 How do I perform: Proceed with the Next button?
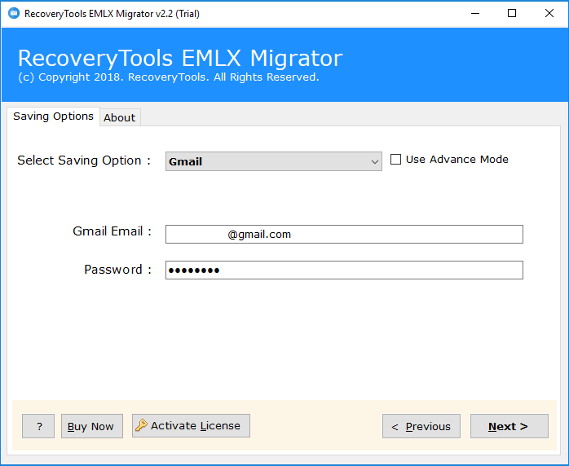pos(509,426)
